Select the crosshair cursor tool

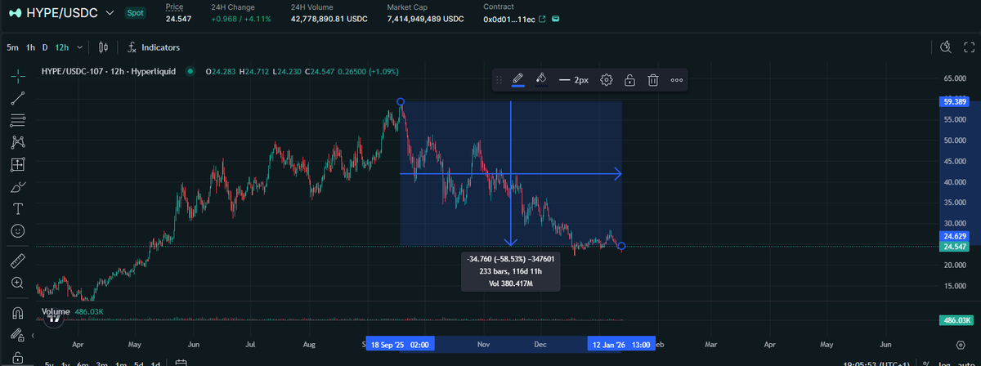click(17, 76)
